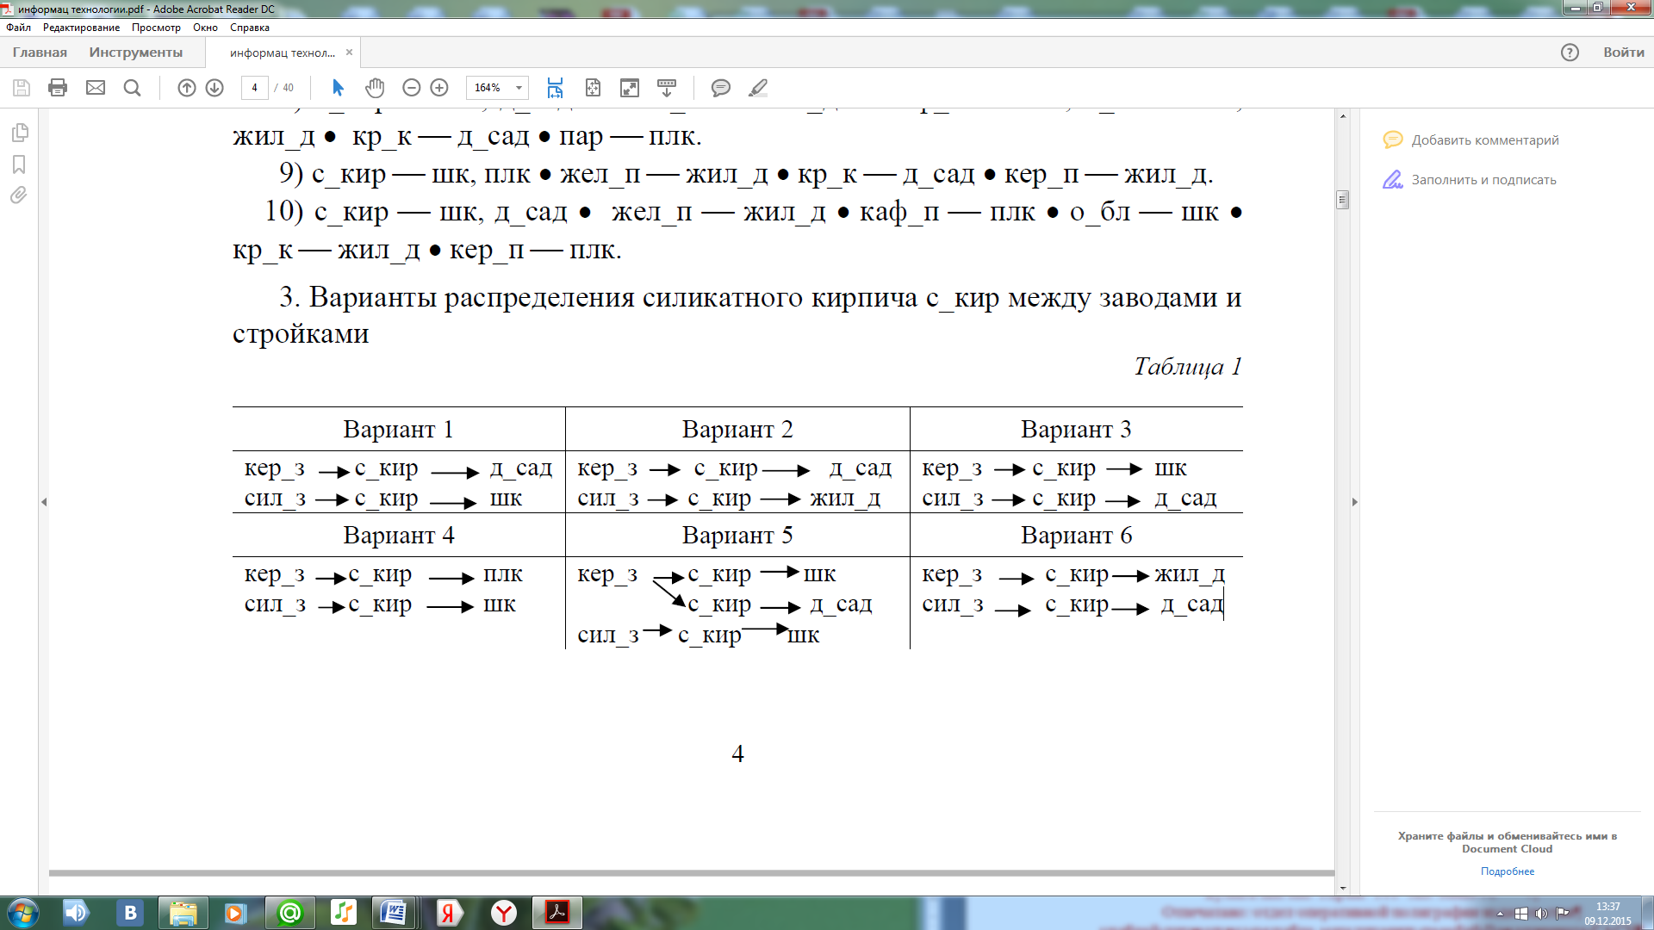Select the highlight text pen icon
Image resolution: width=1654 pixels, height=930 pixels.
(x=758, y=88)
